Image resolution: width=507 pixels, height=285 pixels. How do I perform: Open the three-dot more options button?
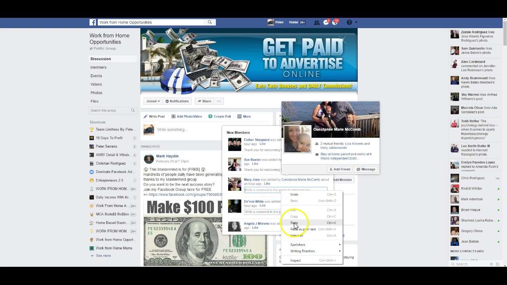tap(219, 101)
